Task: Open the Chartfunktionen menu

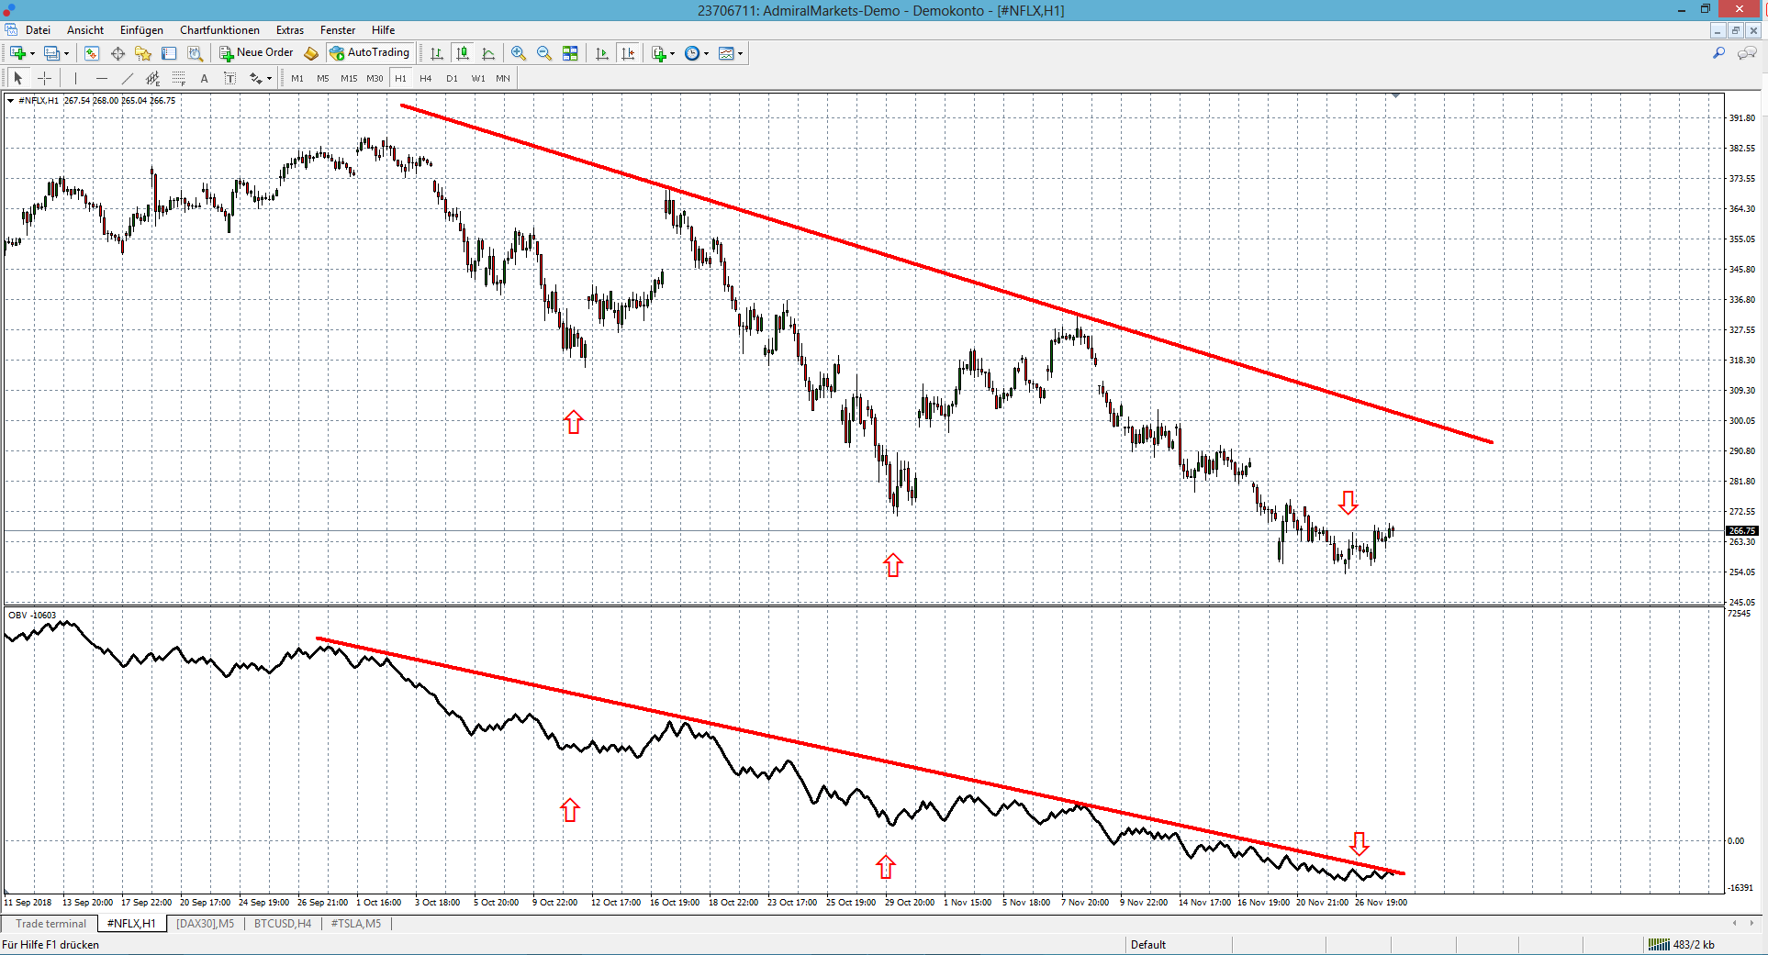Action: point(219,30)
